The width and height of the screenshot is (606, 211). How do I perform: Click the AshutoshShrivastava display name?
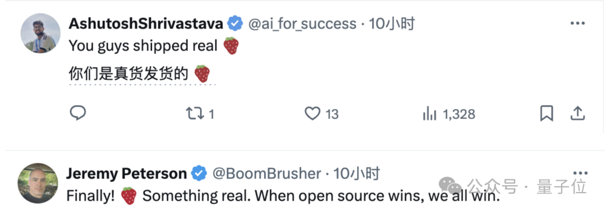(146, 24)
